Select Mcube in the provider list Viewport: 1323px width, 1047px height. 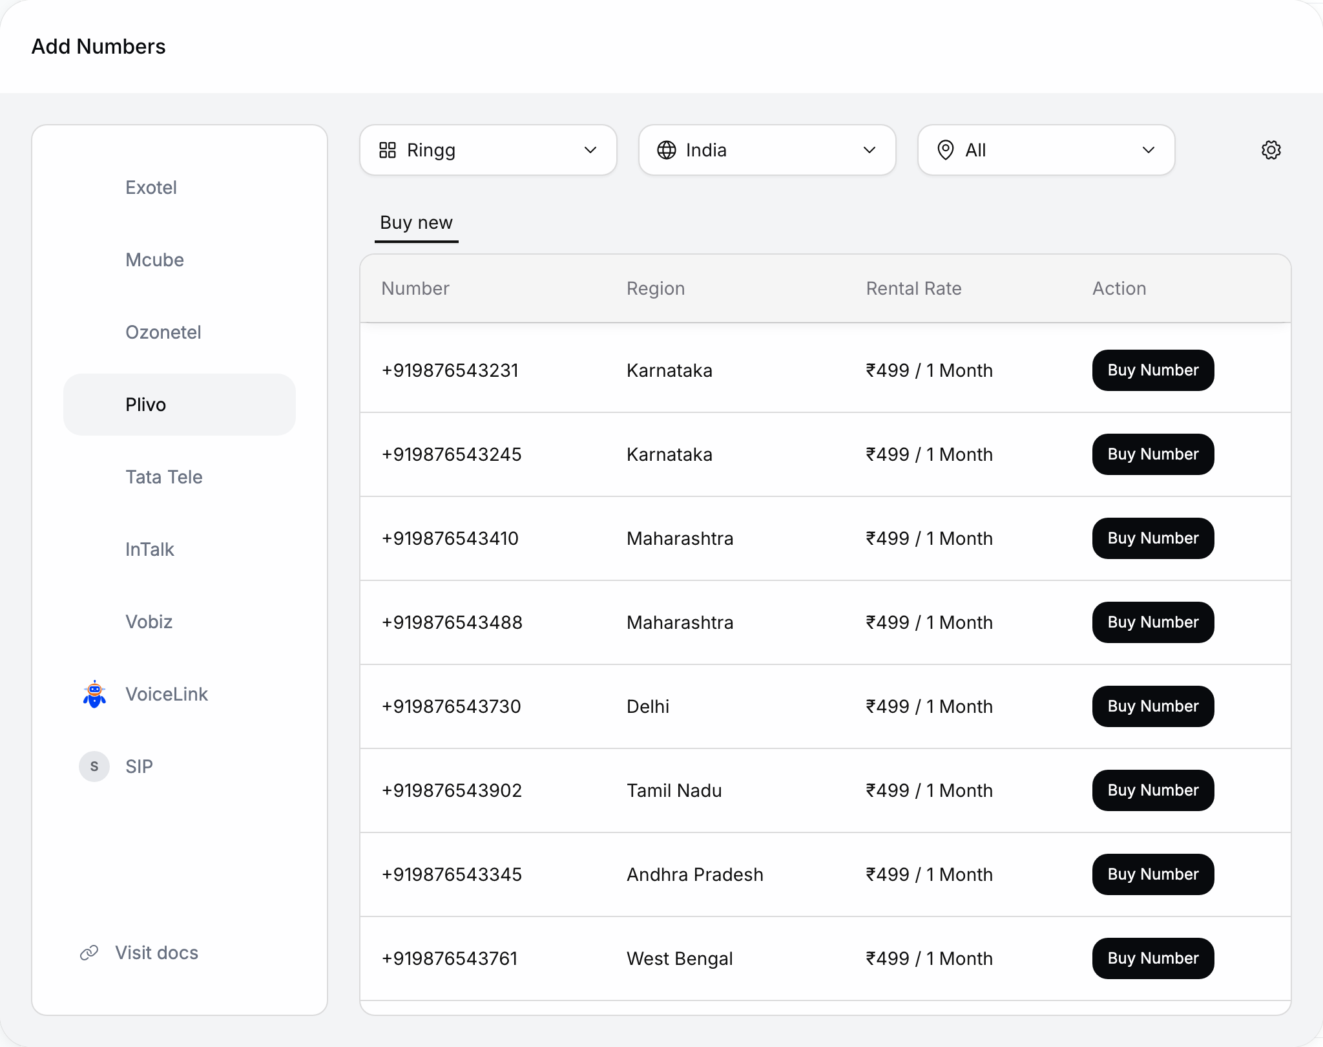180,260
